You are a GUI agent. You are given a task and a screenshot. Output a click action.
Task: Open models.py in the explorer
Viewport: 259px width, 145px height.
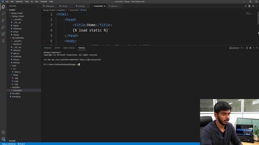pyautogui.click(x=17, y=56)
